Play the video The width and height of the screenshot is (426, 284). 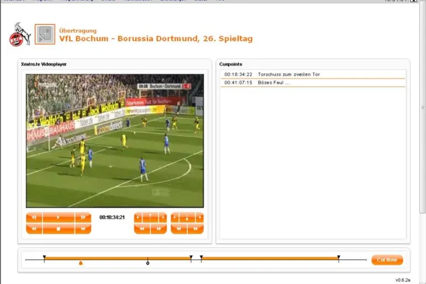(x=58, y=217)
